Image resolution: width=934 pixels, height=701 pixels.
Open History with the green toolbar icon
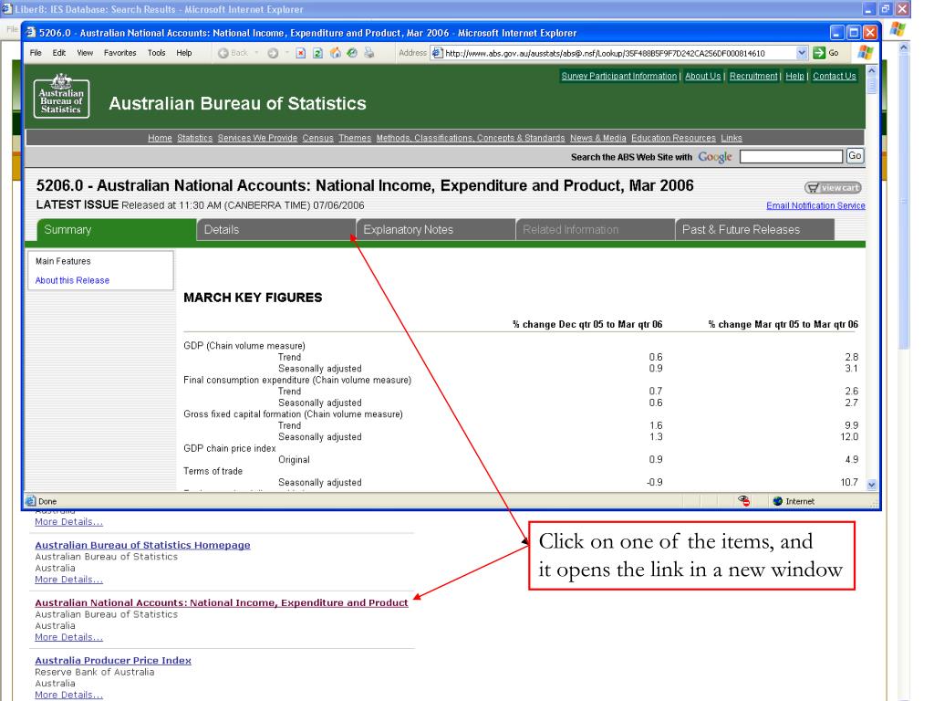pos(353,53)
